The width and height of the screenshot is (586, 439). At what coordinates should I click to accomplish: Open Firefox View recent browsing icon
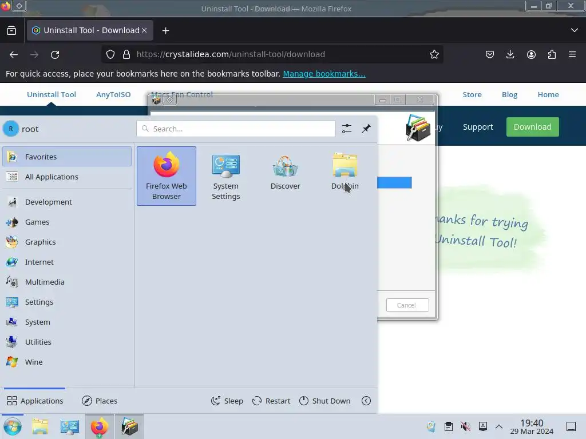click(x=11, y=30)
